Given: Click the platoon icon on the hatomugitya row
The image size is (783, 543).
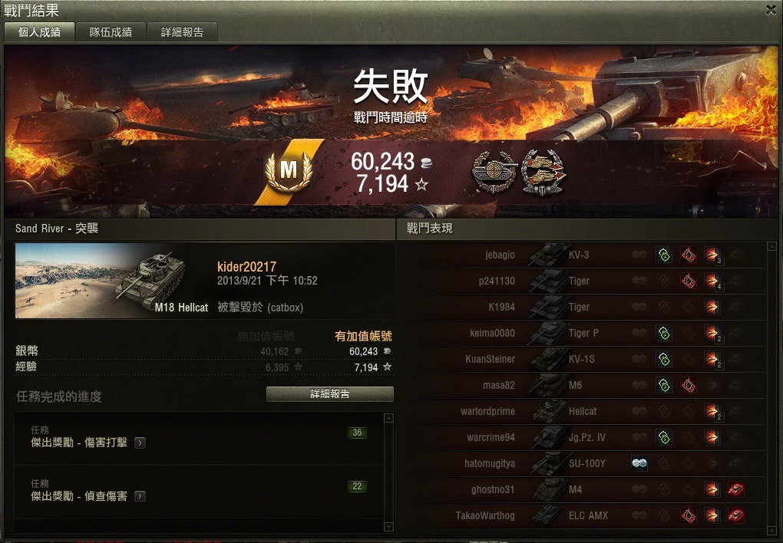Looking at the screenshot, I should pos(639,463).
